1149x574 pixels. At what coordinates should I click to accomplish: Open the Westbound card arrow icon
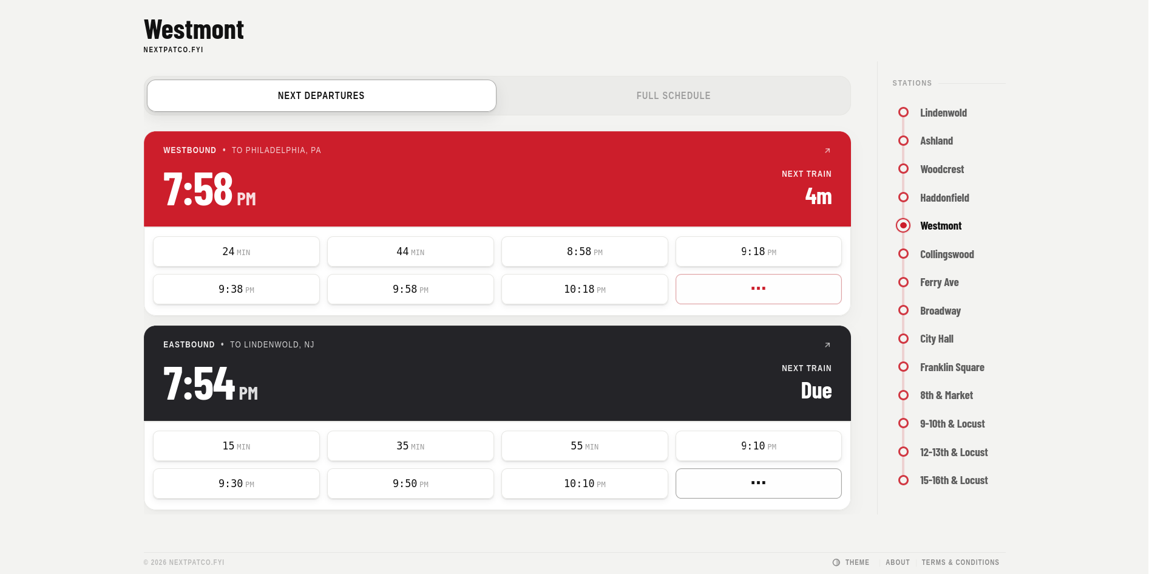827,151
